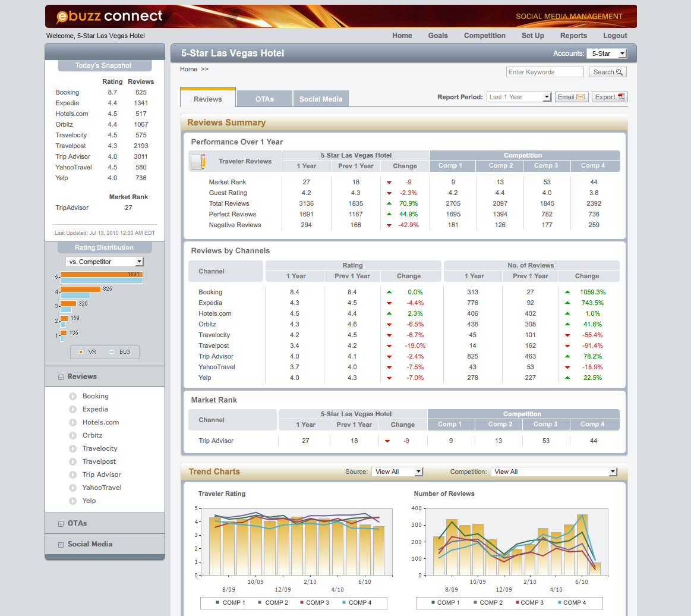The width and height of the screenshot is (691, 616).
Task: Click arrow icon beside Trip Advisor in sidebar
Action: tap(73, 474)
